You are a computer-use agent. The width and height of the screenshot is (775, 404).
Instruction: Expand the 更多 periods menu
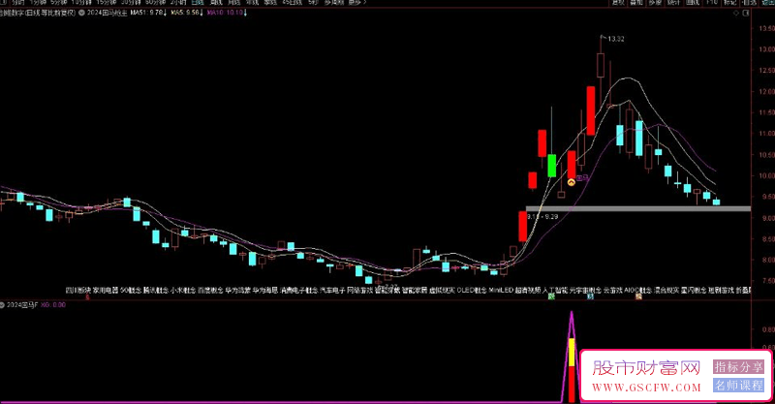(357, 3)
